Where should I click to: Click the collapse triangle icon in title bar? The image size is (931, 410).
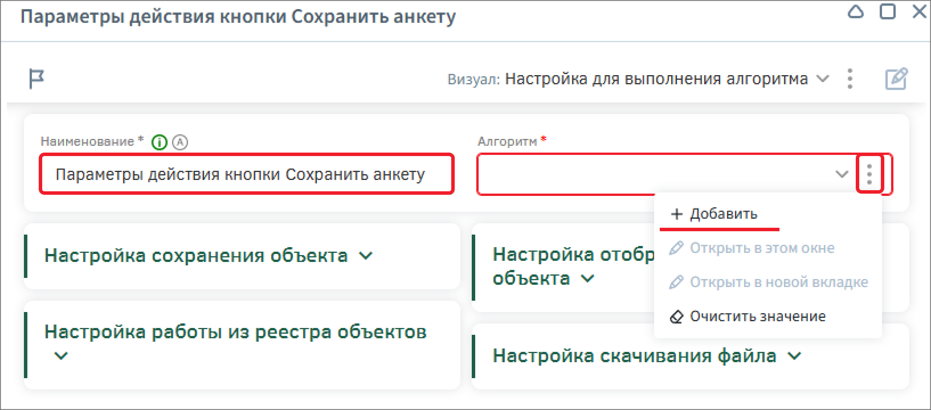856,12
